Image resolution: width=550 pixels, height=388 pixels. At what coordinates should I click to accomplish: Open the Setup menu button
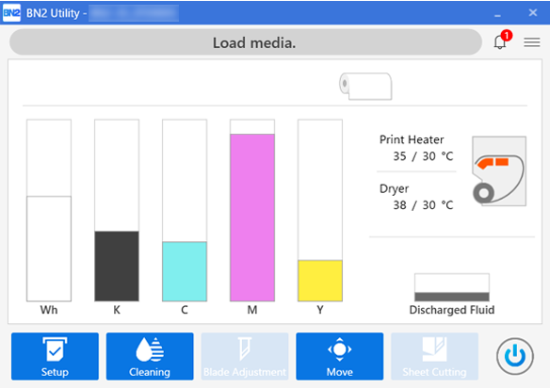pos(55,356)
